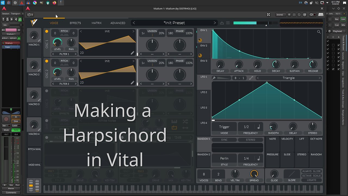The width and height of the screenshot is (348, 196).
Task: Open plugin preset (none) dropdown
Action: (281, 15)
